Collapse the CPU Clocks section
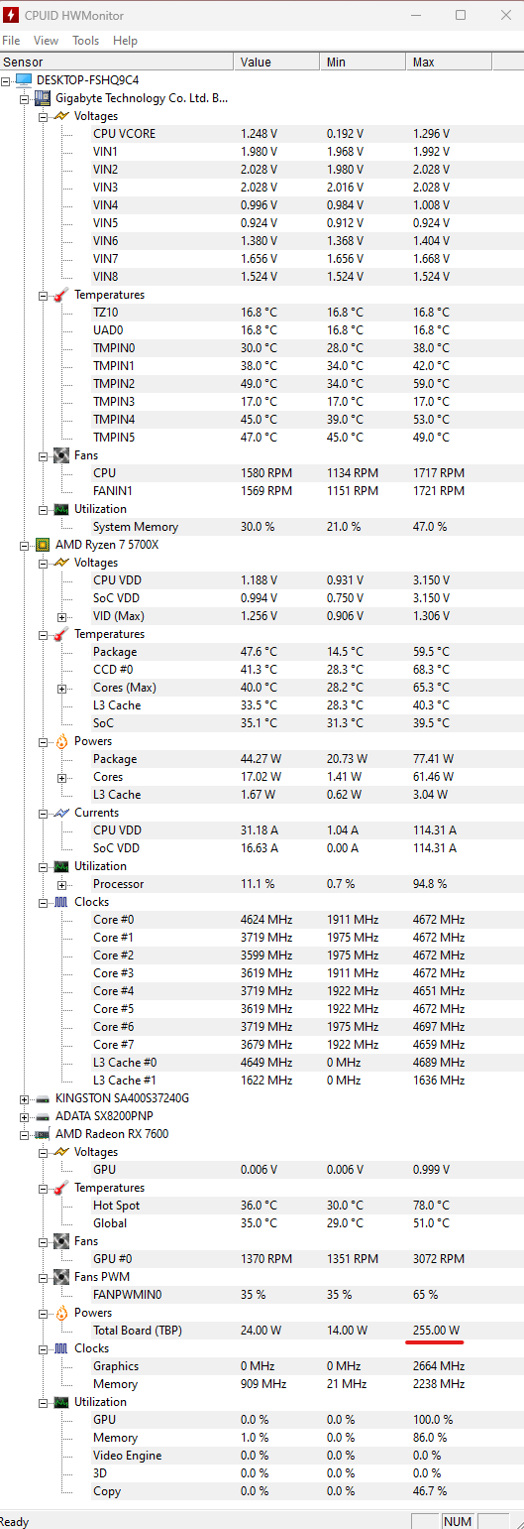Viewport: 524px width, 1529px height. pos(44,902)
